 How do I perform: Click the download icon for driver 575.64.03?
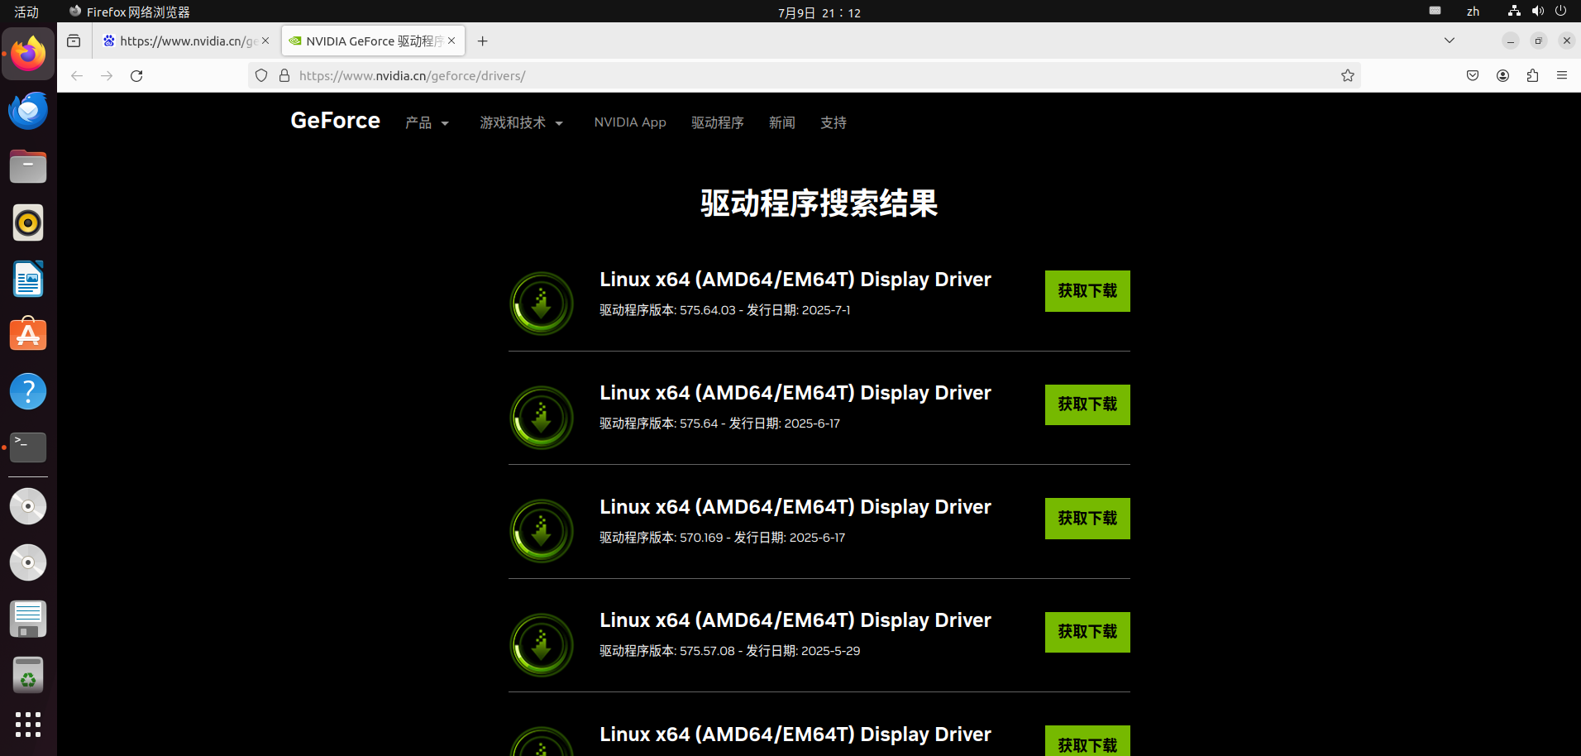[x=542, y=304]
